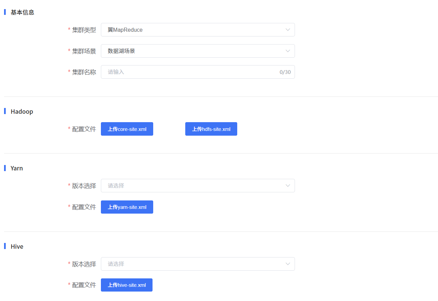This screenshot has height=301, width=438.
Task: Click the Hive section heading
Action: click(17, 246)
